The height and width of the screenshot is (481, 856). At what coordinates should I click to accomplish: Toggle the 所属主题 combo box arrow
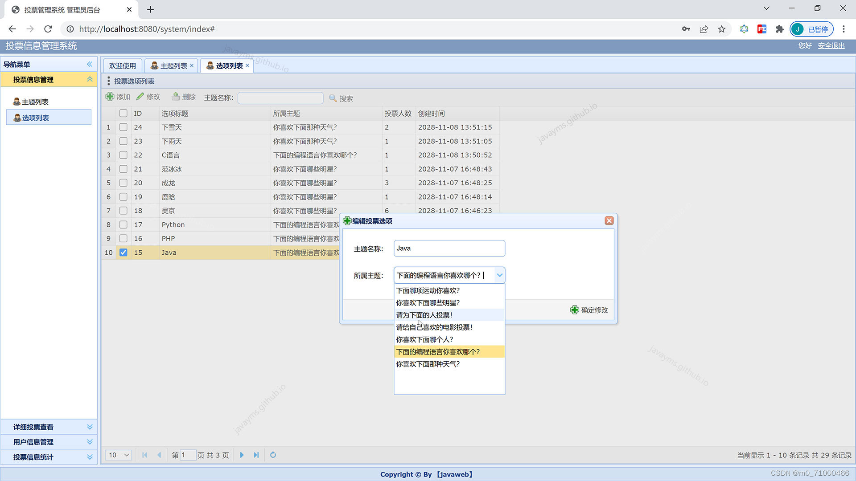pyautogui.click(x=500, y=275)
